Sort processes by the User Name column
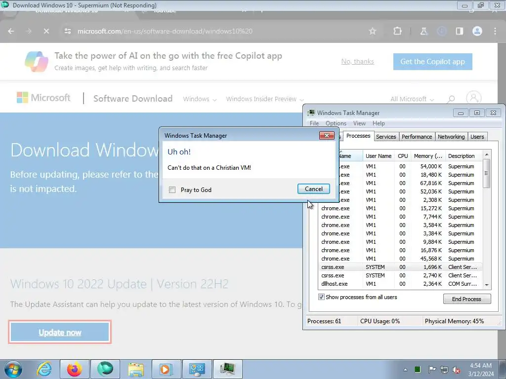Viewport: 506px width, 379px height. tap(379, 156)
